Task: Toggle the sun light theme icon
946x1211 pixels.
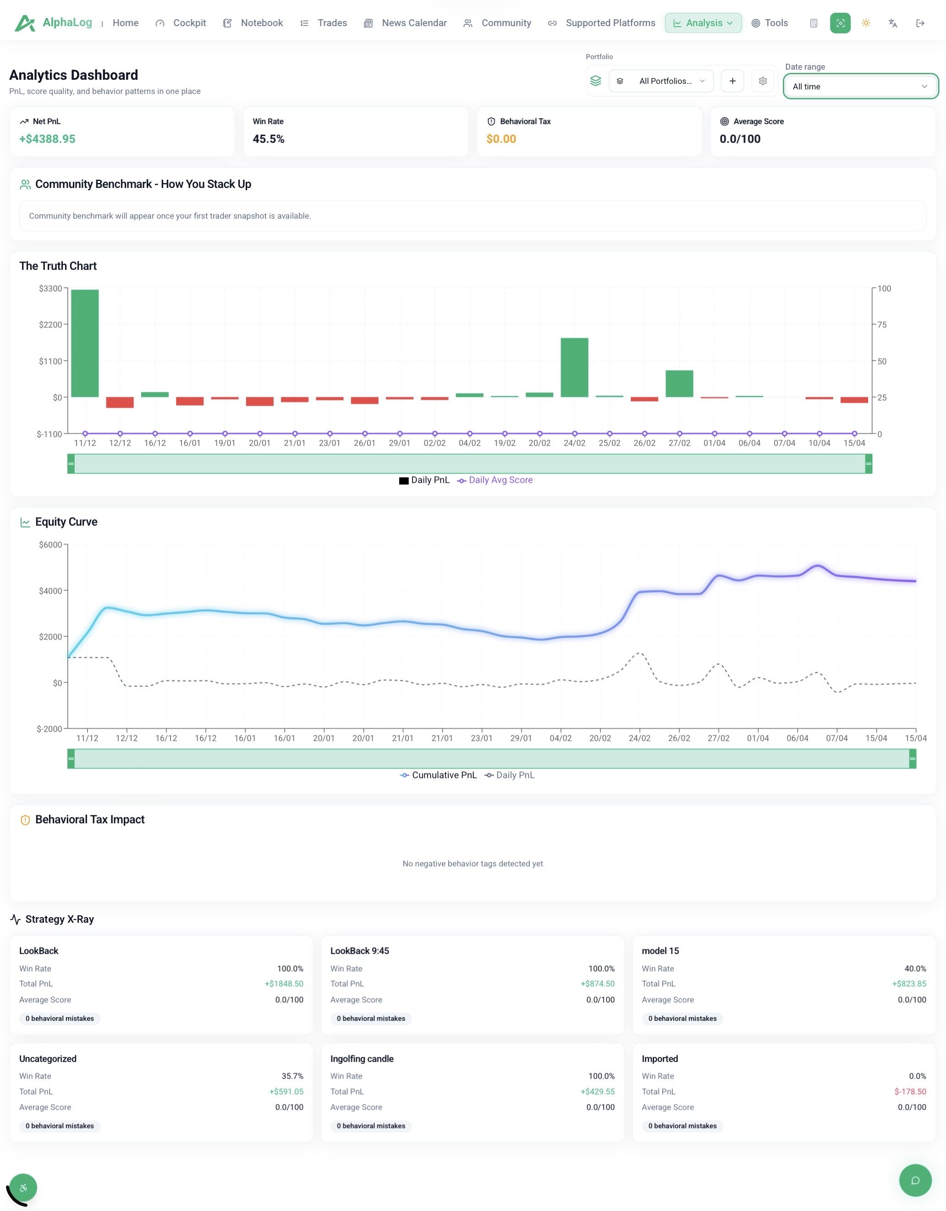Action: coord(866,23)
